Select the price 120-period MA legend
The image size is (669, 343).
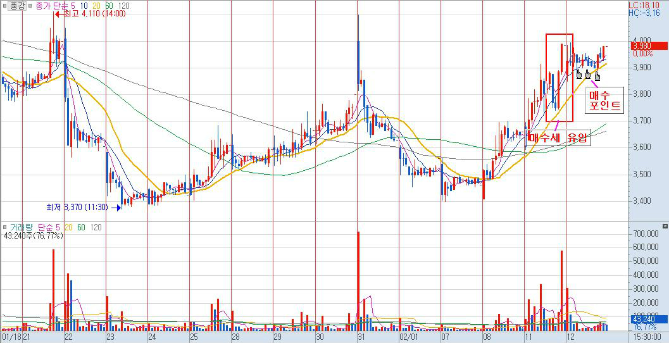[x=124, y=6]
